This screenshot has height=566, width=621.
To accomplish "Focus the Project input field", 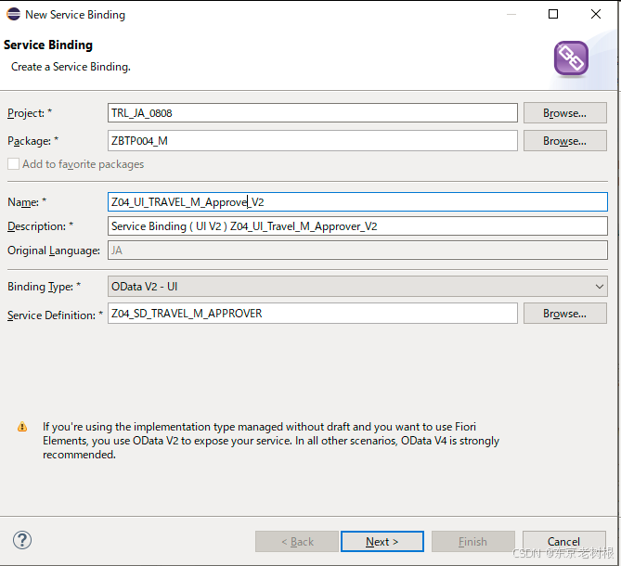I will (x=313, y=113).
